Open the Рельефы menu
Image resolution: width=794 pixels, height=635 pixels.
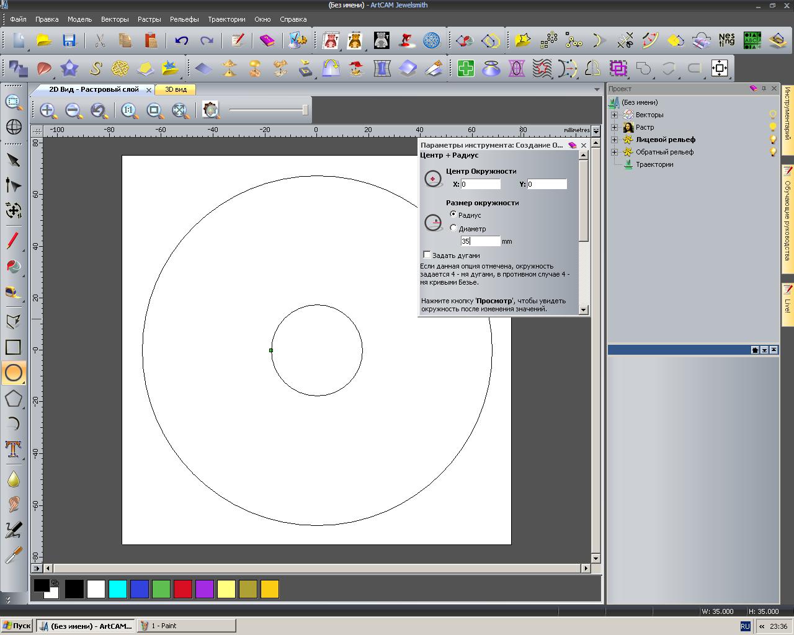click(x=184, y=19)
